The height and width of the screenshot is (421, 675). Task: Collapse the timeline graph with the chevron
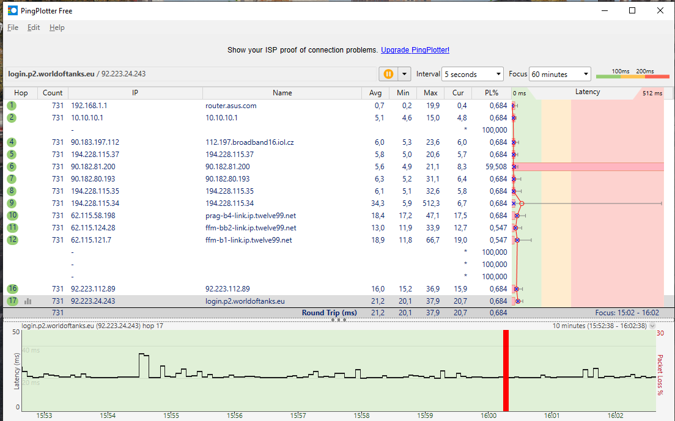pos(652,326)
